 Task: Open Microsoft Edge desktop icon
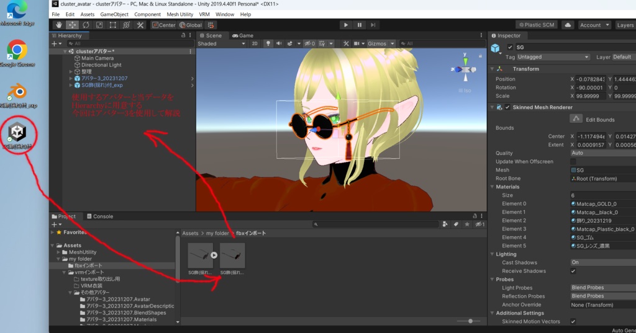(17, 14)
